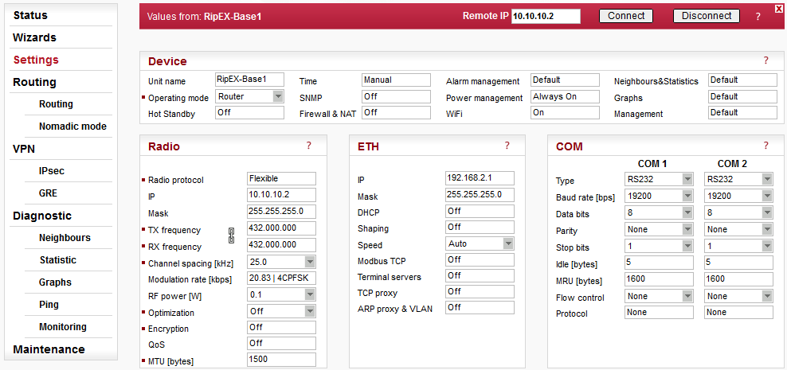The image size is (787, 370).
Task: Click the ETH IP 192.168.2.1 field
Action: [x=480, y=178]
